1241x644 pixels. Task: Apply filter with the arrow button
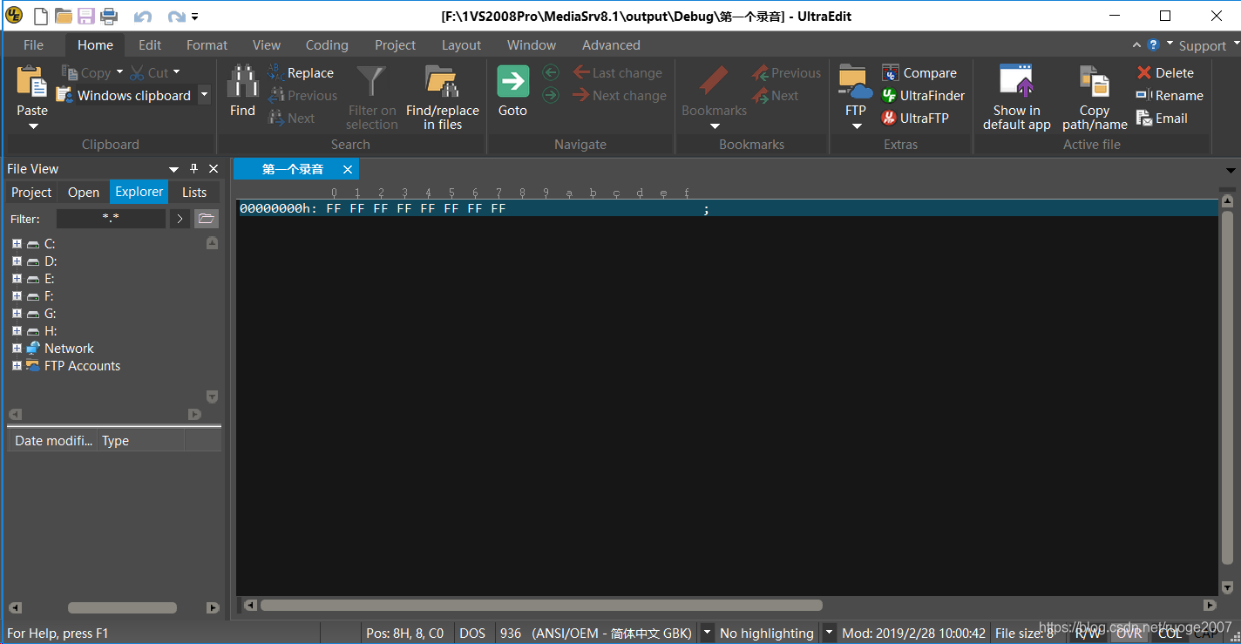pos(180,219)
